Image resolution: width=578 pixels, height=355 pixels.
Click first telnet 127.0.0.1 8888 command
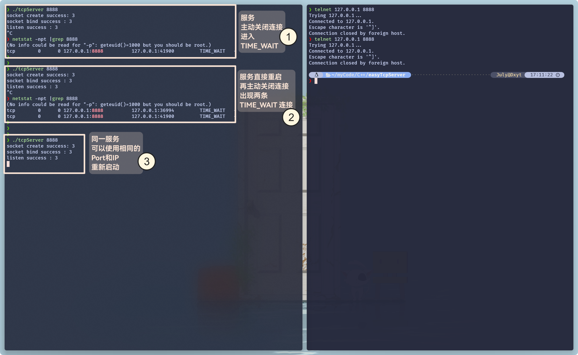(x=344, y=10)
